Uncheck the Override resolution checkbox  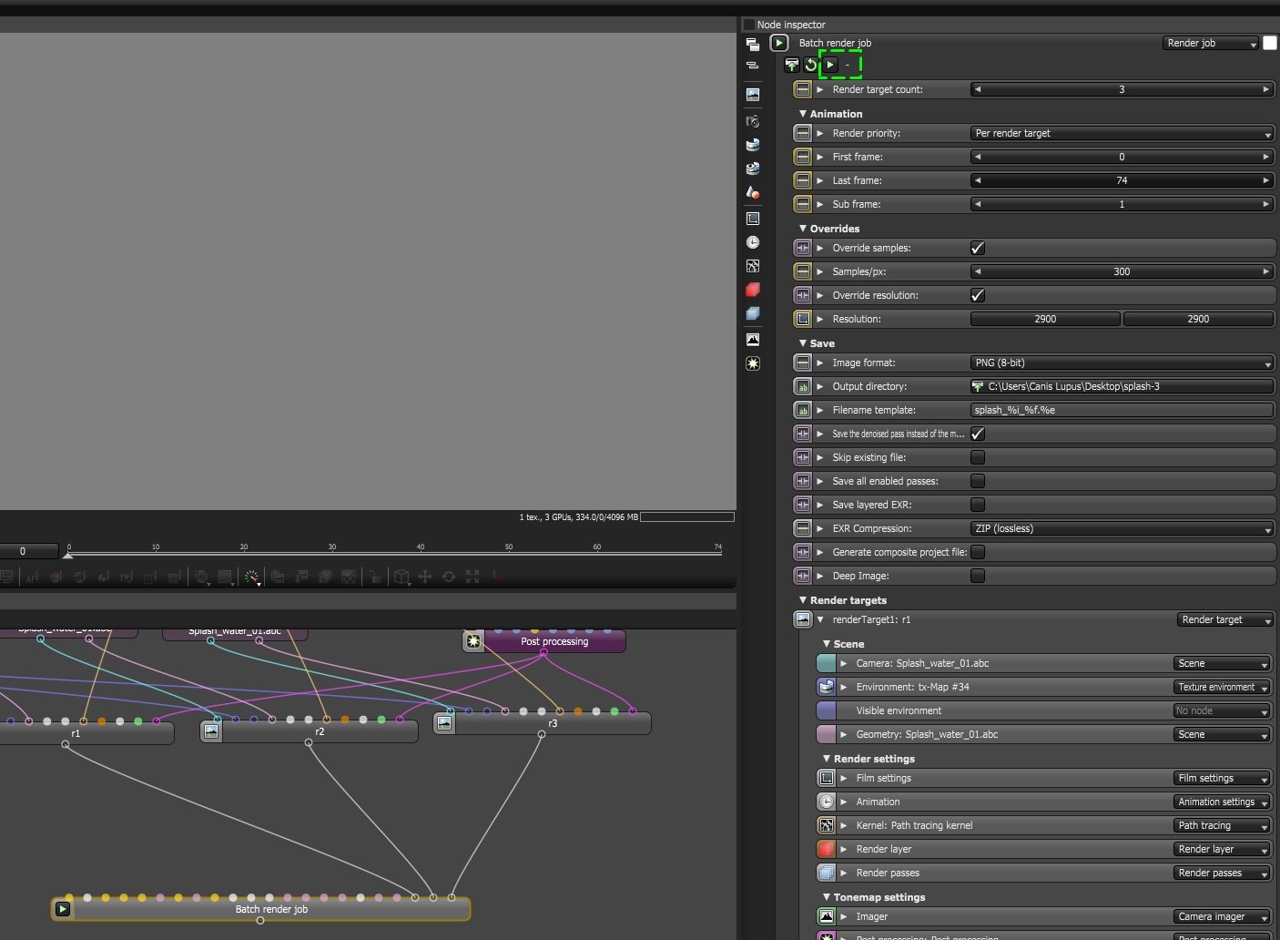click(978, 295)
